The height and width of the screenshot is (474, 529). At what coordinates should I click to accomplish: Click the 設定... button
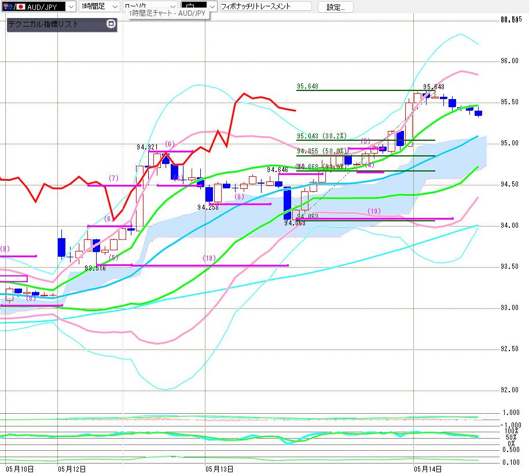[335, 7]
